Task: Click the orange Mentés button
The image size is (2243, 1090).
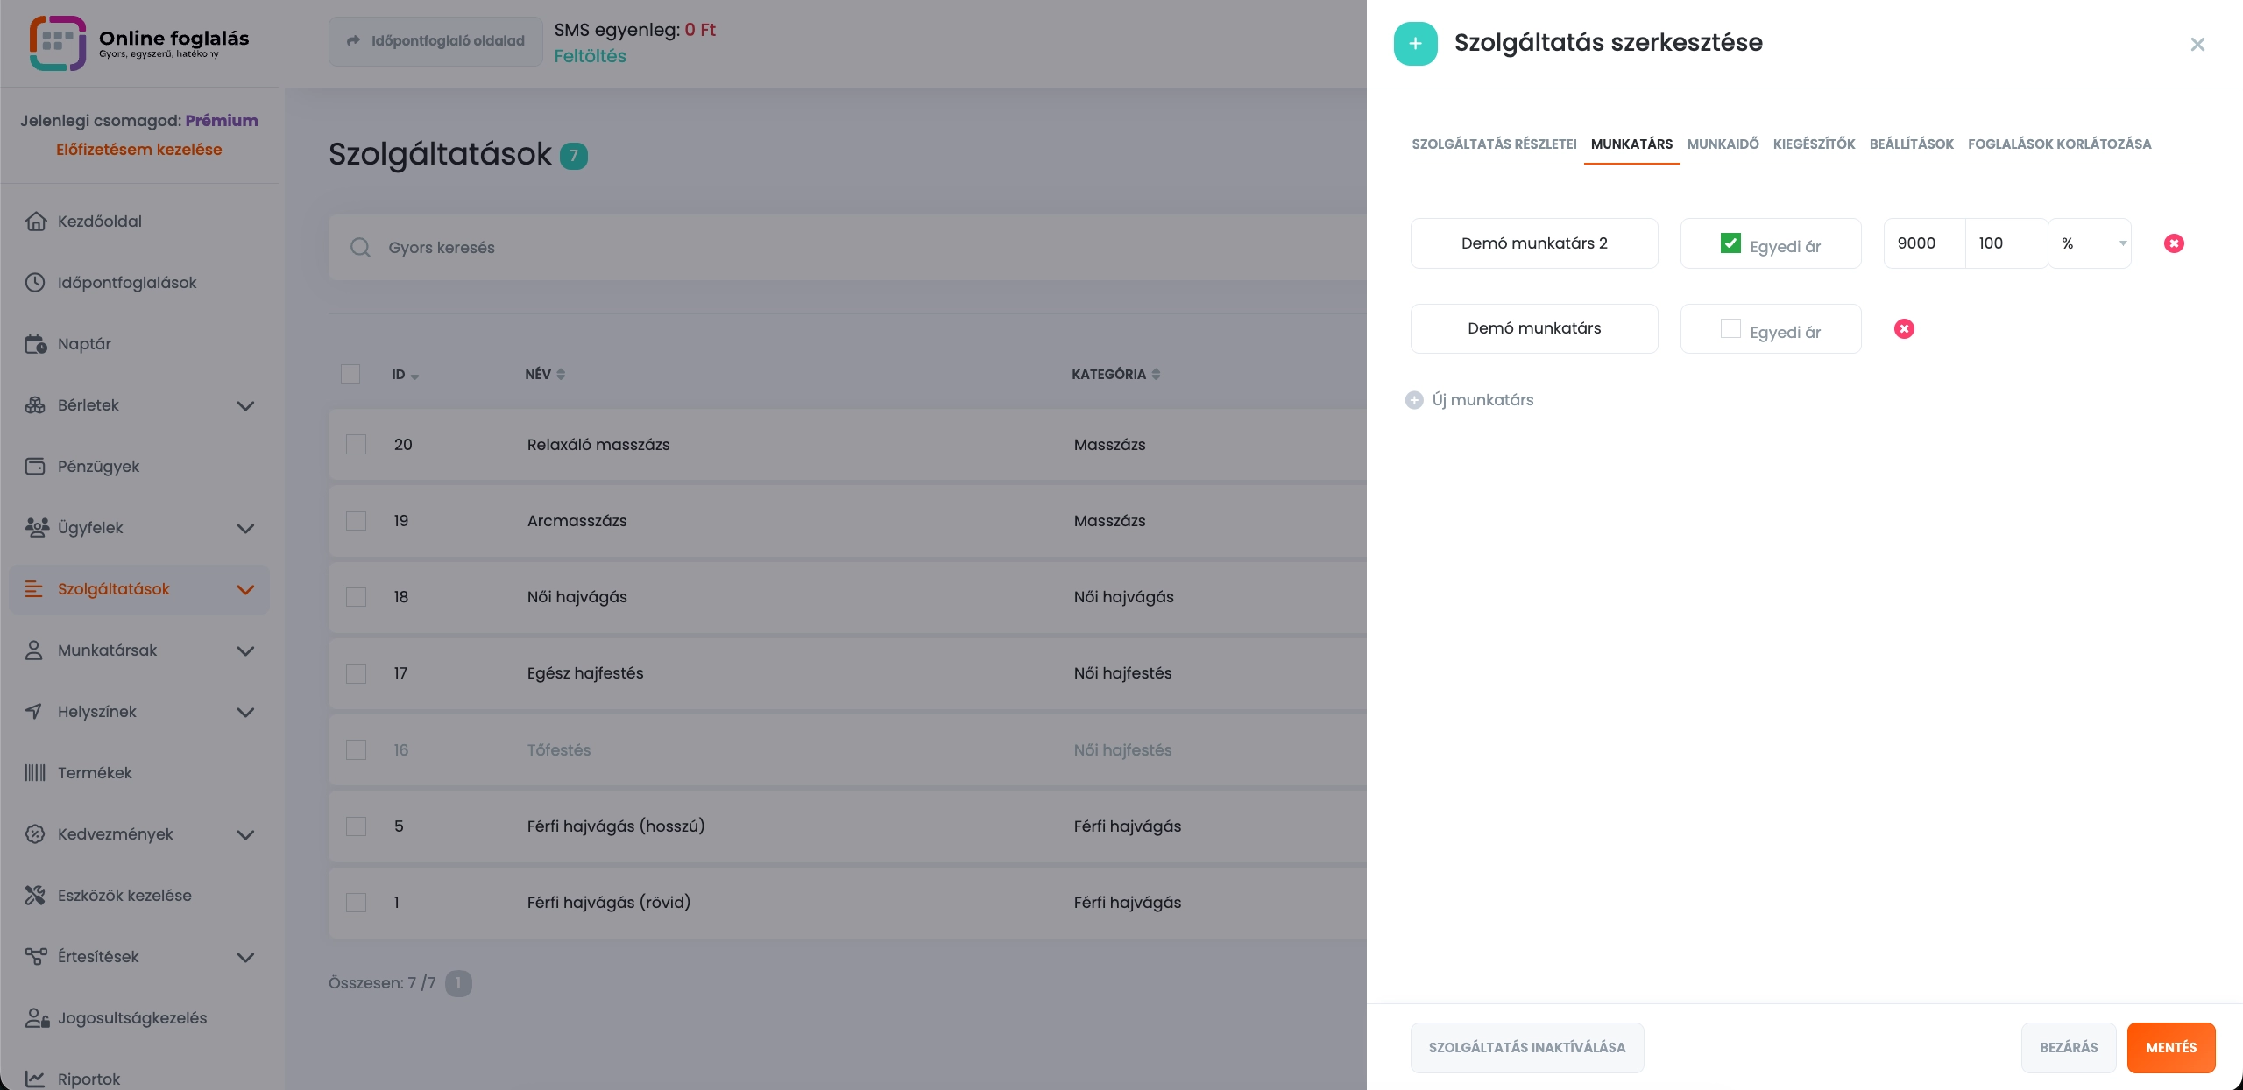Action: [2170, 1048]
